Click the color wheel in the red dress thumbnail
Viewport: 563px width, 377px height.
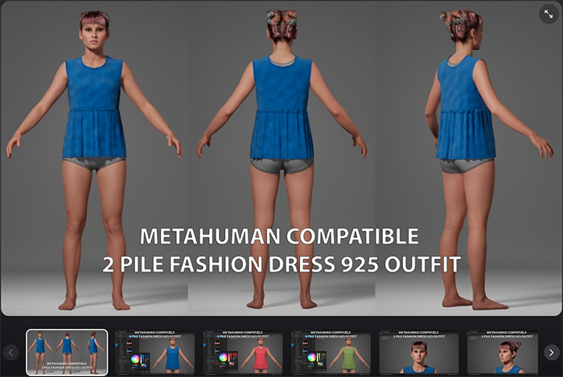224,359
